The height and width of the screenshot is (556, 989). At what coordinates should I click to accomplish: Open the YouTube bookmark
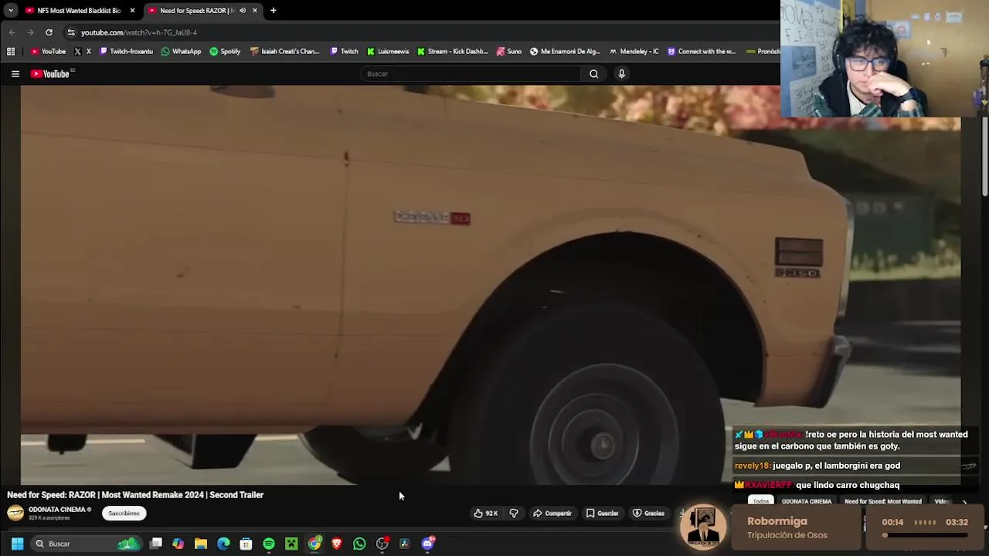(x=48, y=52)
